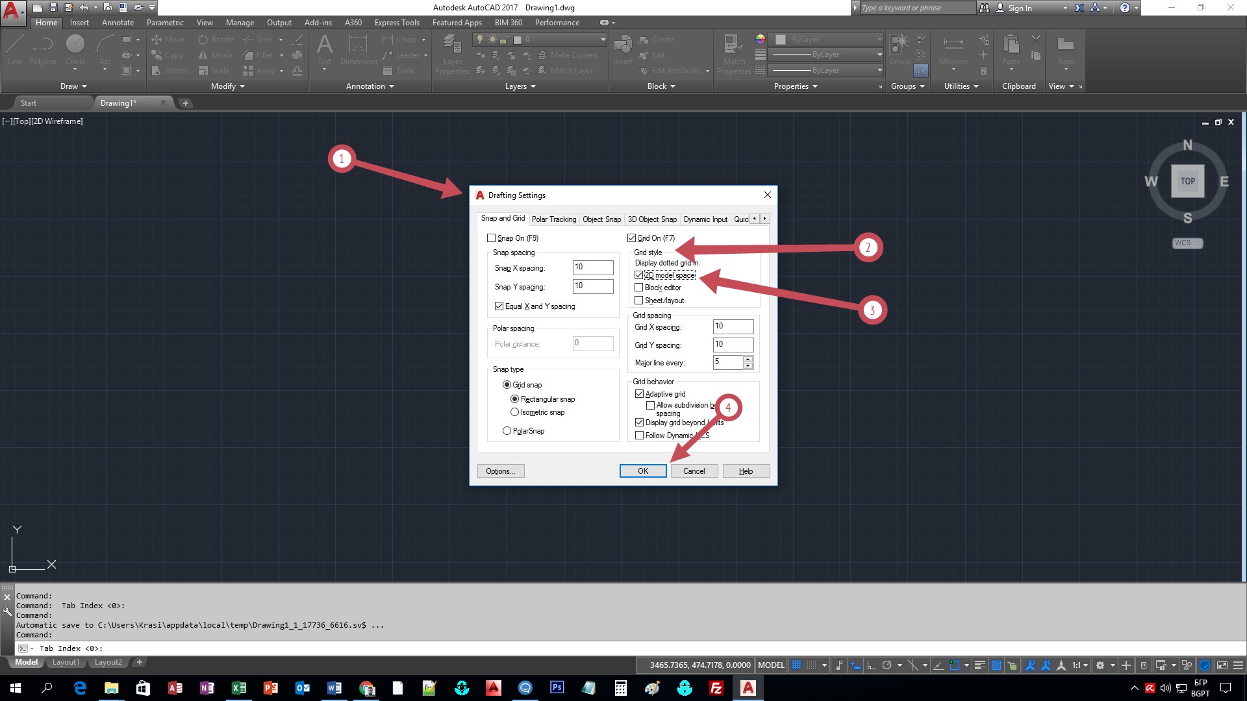Screen dimensions: 1247x701
Task: Click Grid X spacing input field
Action: [733, 326]
